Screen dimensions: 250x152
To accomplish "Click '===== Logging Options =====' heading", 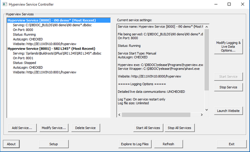I will click(142, 84).
